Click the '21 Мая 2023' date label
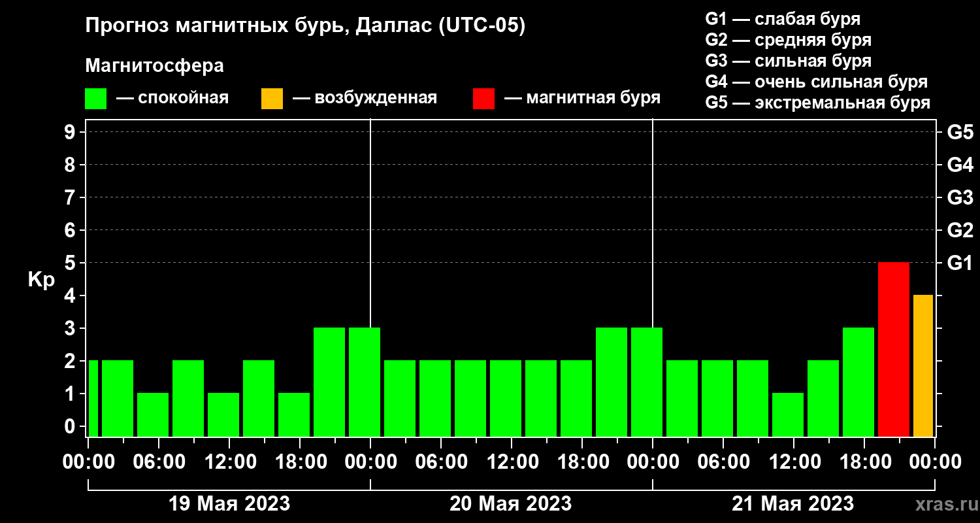Screen dimensions: 980x523 point(792,504)
